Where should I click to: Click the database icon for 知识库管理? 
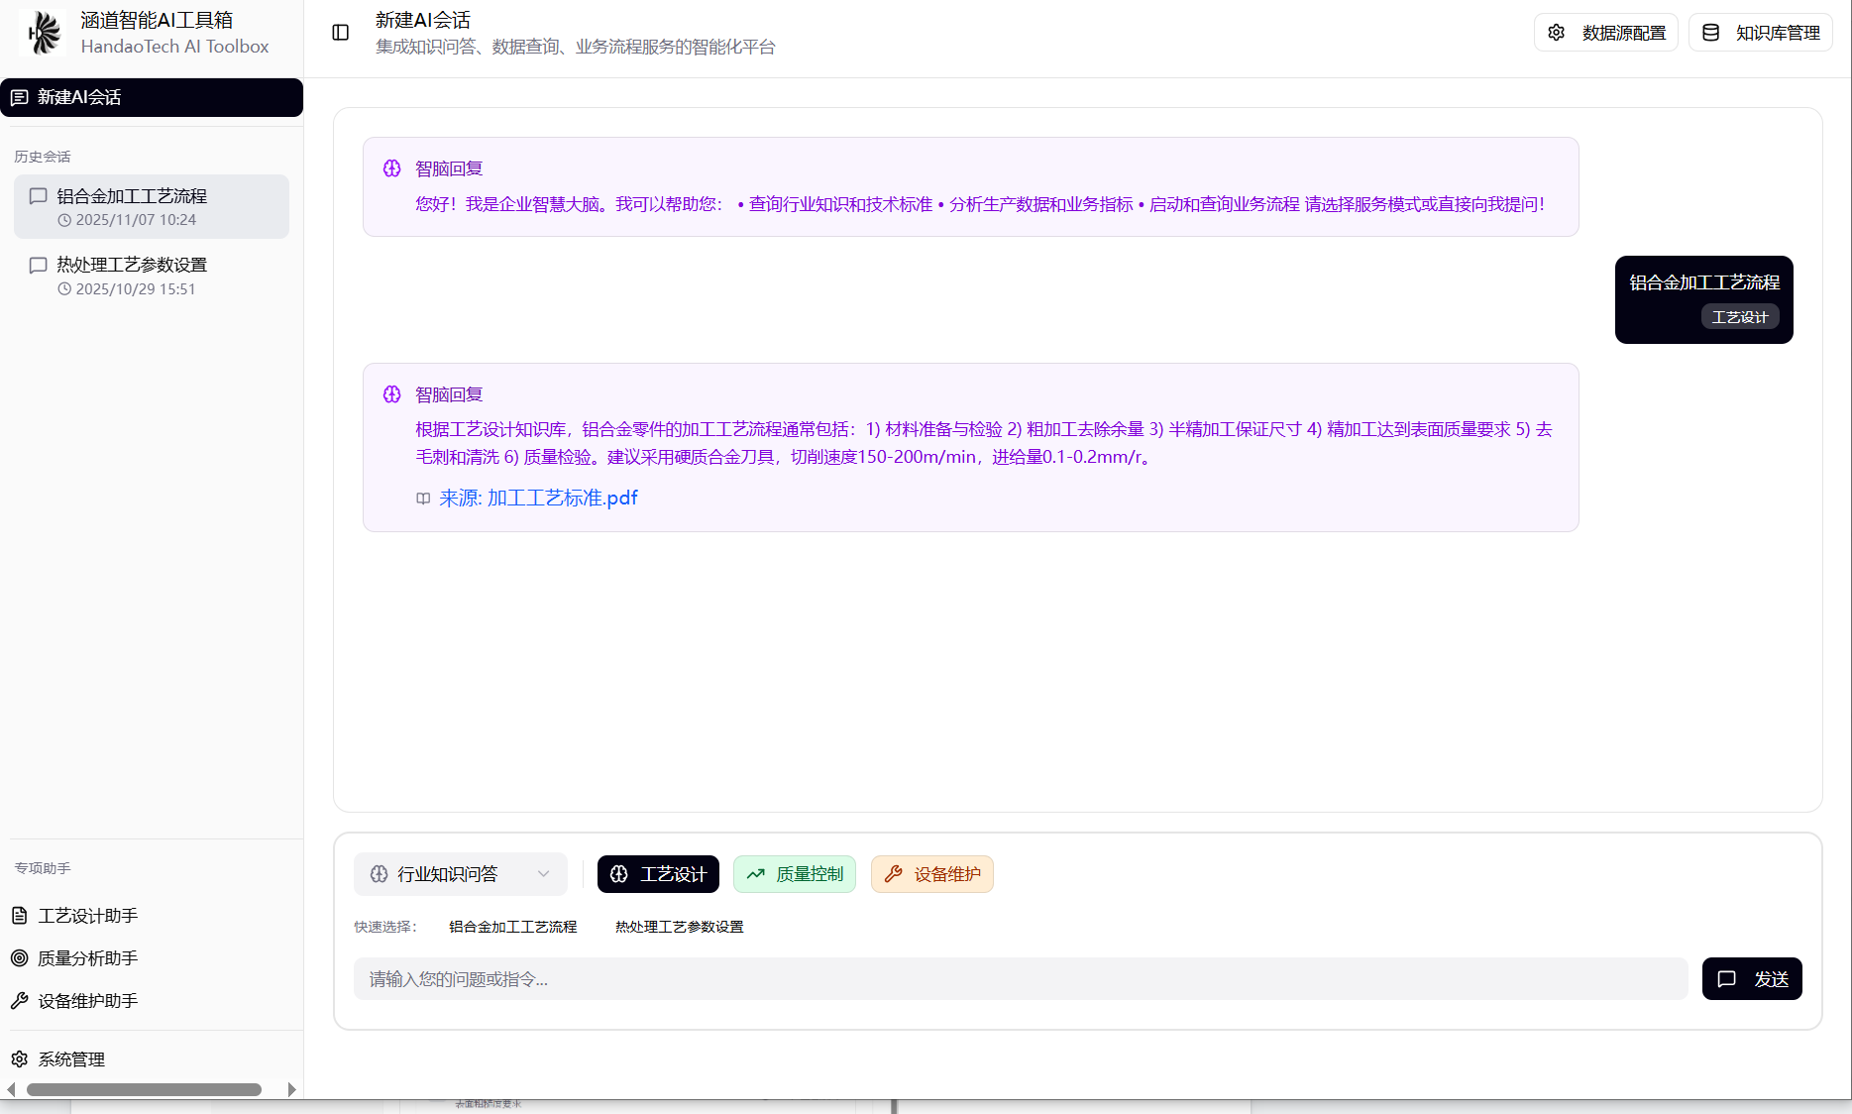[x=1710, y=33]
